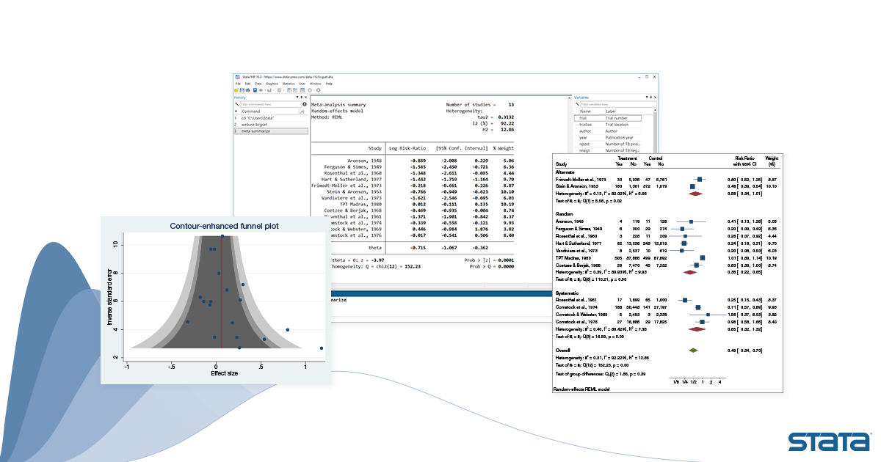Click the info icon beside History filter
The width and height of the screenshot is (881, 462).
pyautogui.click(x=304, y=104)
